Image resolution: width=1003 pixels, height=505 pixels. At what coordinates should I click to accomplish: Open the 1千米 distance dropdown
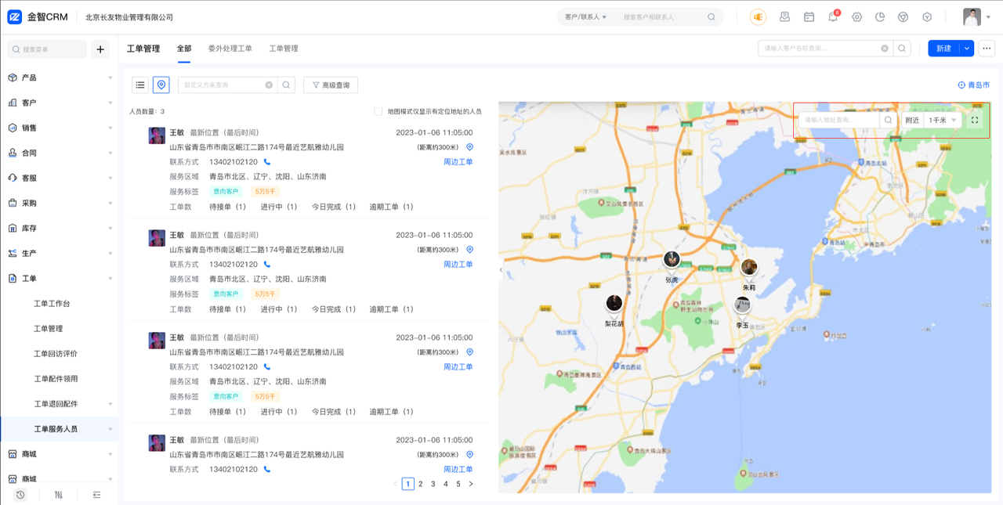943,120
